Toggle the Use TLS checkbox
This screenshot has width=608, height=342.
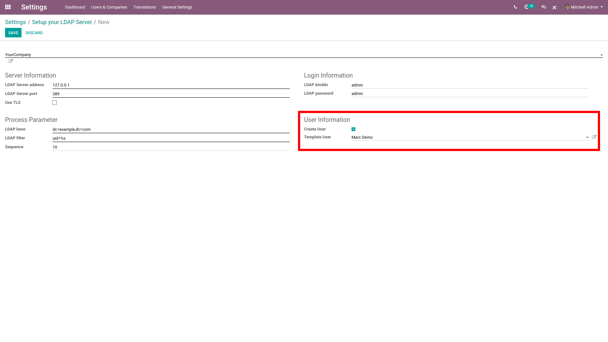click(55, 102)
